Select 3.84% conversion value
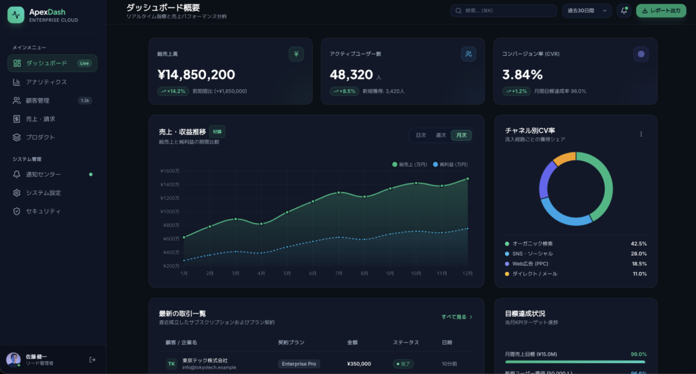Viewport: 696px width, 374px height. tap(523, 75)
